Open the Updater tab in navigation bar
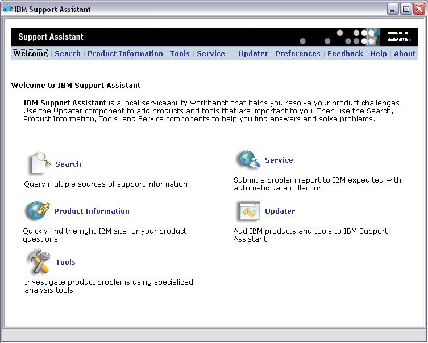Screen dimensions: 428x343 click(253, 54)
